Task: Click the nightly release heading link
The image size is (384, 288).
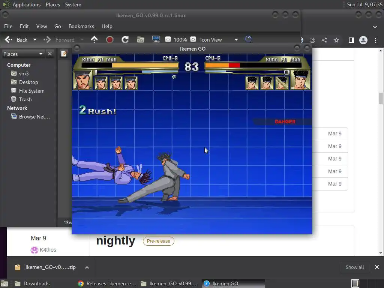Action: coord(115,241)
